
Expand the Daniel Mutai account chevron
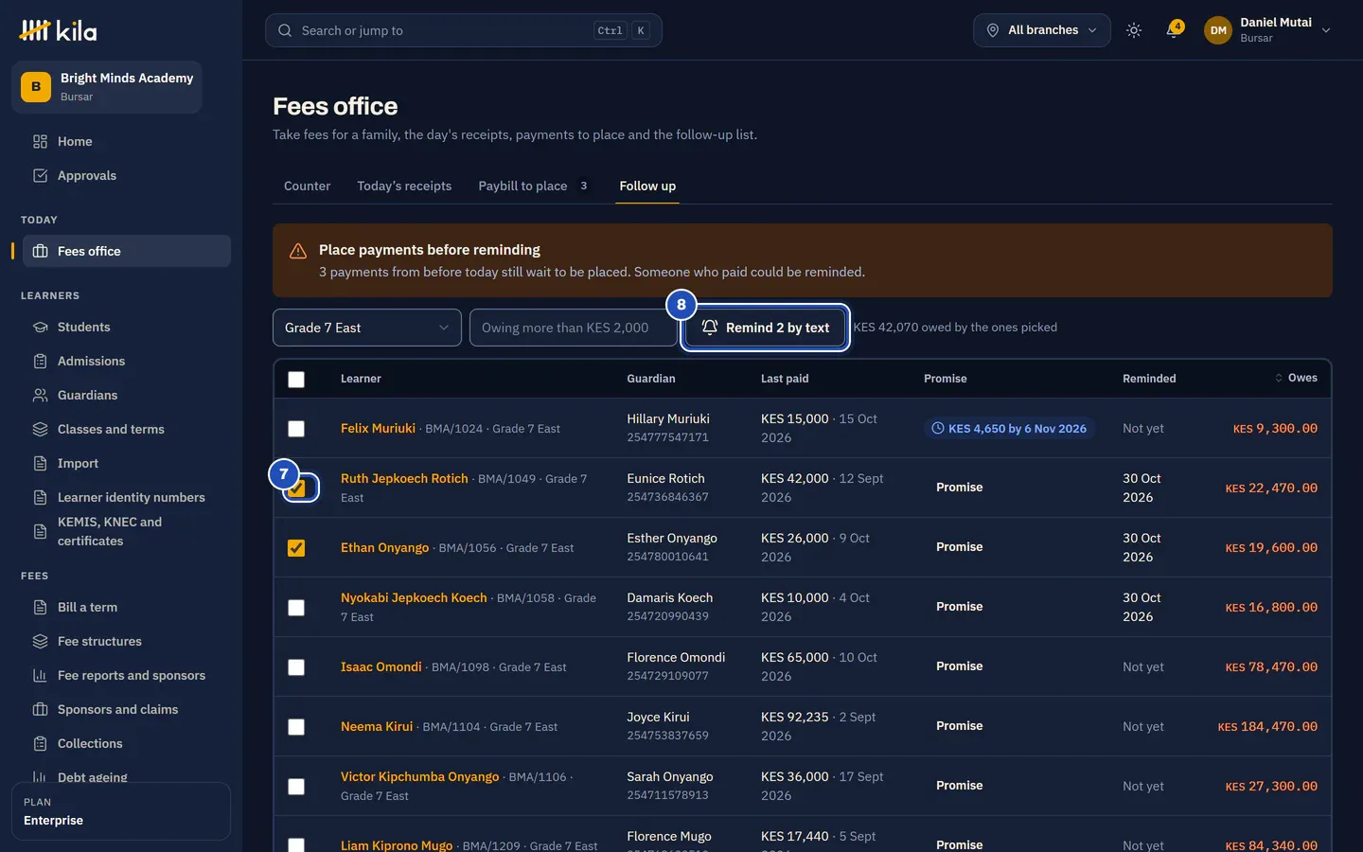coord(1326,30)
